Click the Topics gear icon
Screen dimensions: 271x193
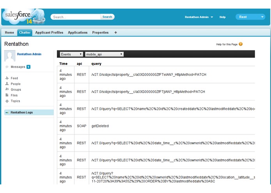[x=7, y=101]
